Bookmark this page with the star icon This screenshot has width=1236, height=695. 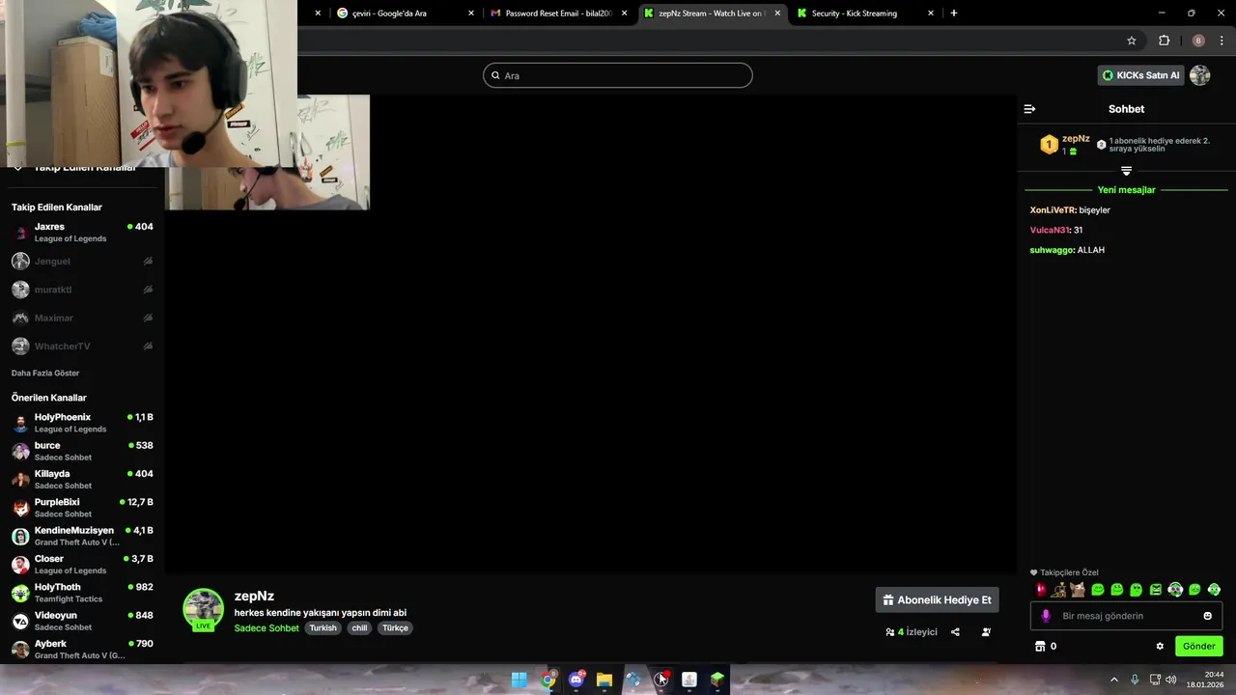click(1132, 41)
